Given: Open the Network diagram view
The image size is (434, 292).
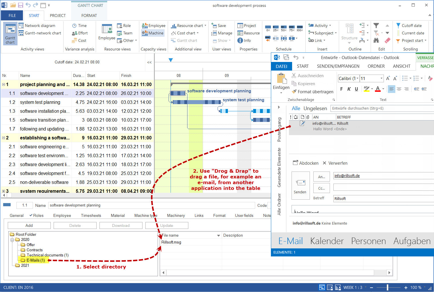Looking at the screenshot, I should coord(37,26).
